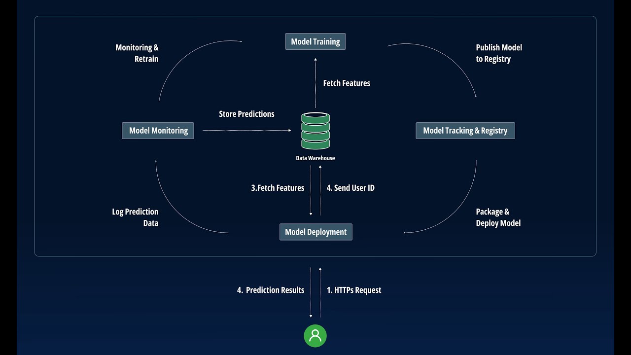Click the Model Training node

point(315,41)
